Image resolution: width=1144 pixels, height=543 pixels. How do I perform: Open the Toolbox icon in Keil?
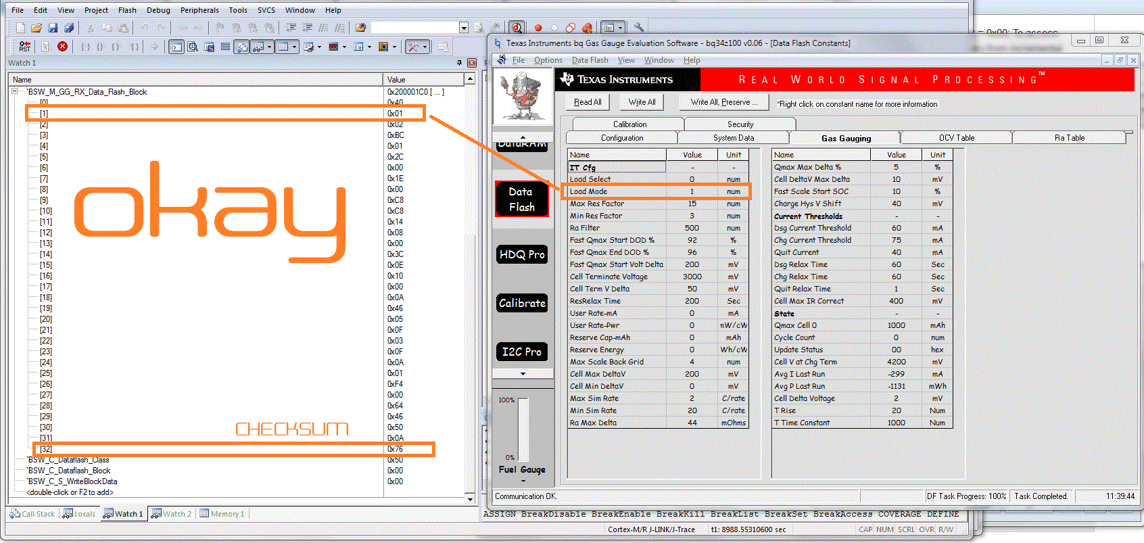point(412,47)
